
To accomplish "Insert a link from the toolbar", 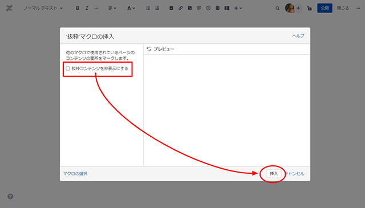I will [x=181, y=8].
